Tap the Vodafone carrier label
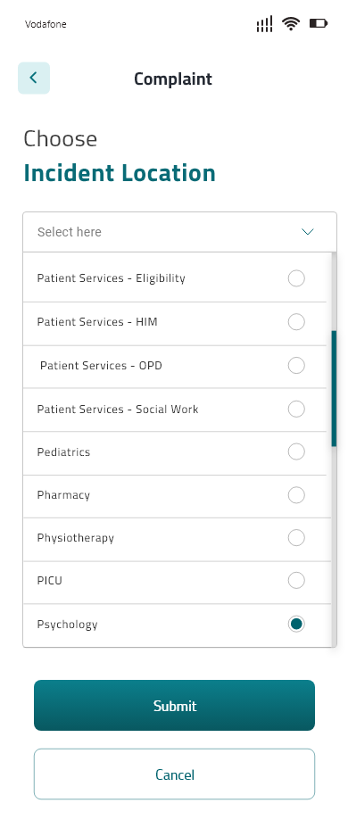The image size is (348, 828). (46, 24)
